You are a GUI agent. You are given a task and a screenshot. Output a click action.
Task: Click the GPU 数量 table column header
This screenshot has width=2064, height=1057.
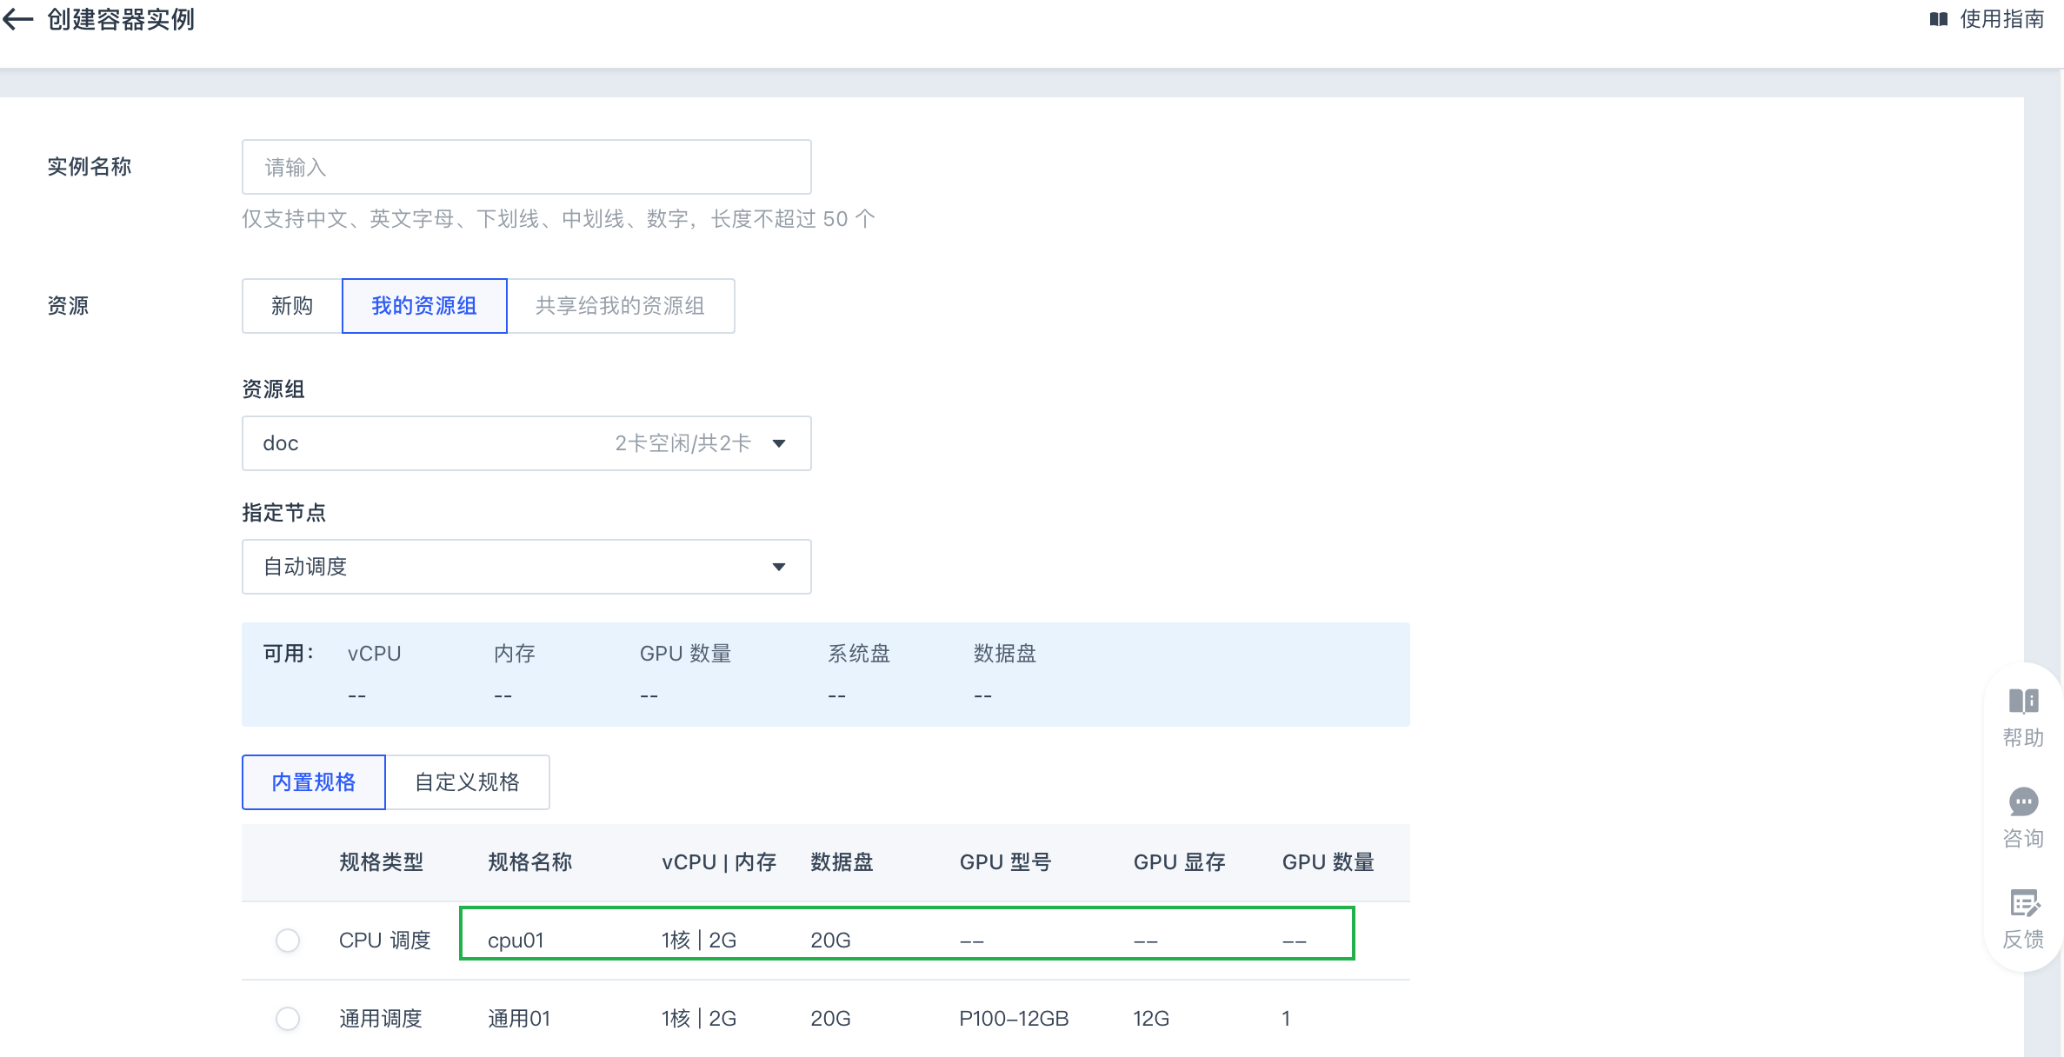pos(1328,862)
